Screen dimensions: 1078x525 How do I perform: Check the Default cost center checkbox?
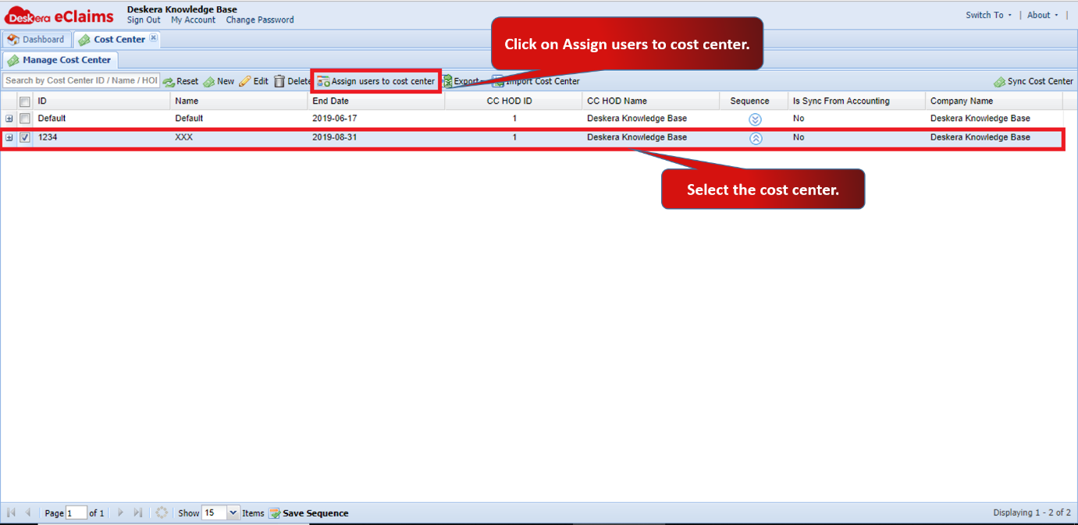pos(25,119)
